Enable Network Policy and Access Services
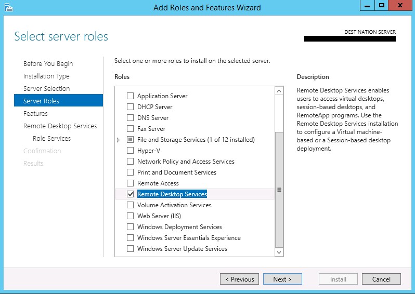This screenshot has width=415, height=294. tap(130, 161)
